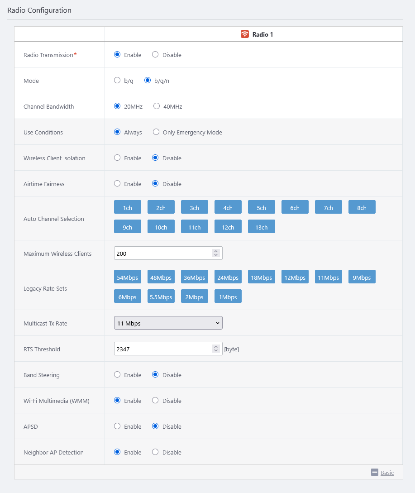The width and height of the screenshot is (415, 493).
Task: Select Disable for Radio Transmission
Action: pos(155,55)
